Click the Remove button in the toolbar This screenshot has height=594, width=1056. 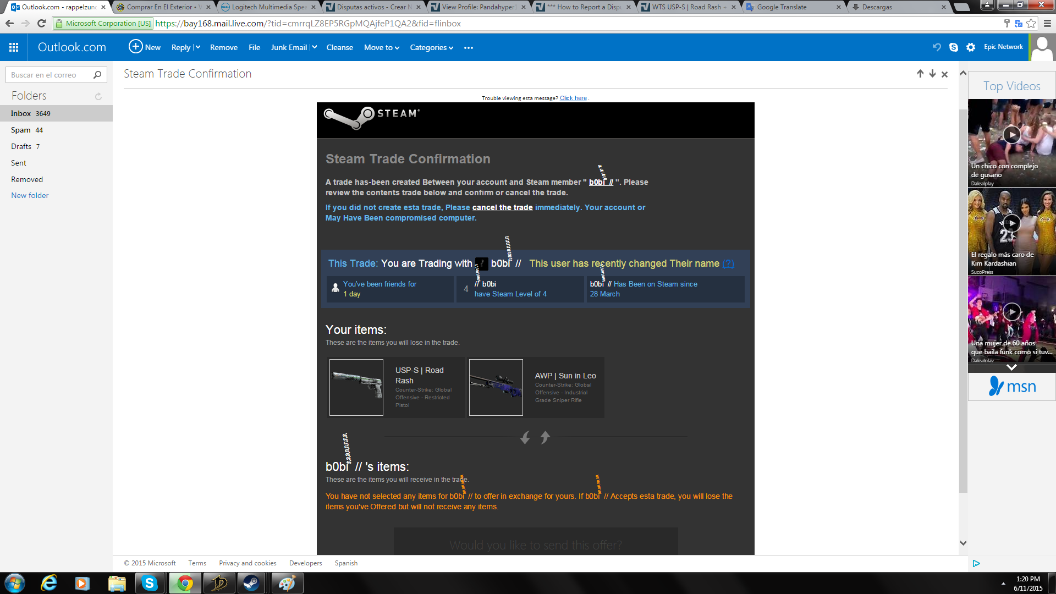(x=224, y=47)
